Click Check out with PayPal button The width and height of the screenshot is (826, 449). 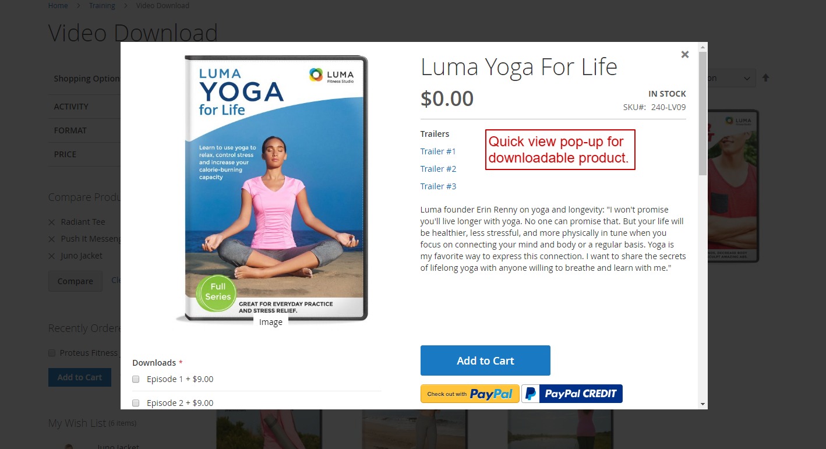tap(470, 394)
